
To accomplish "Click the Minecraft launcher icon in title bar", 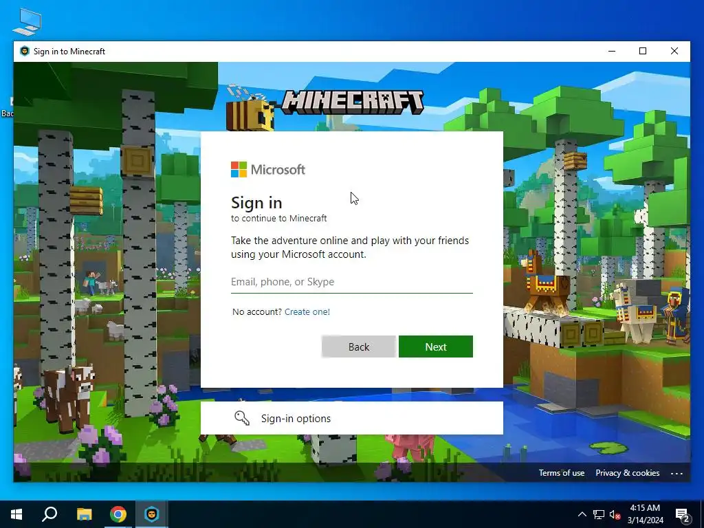I will [x=25, y=51].
